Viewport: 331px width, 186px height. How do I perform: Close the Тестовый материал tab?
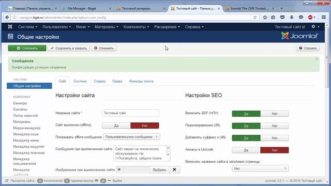[164, 8]
